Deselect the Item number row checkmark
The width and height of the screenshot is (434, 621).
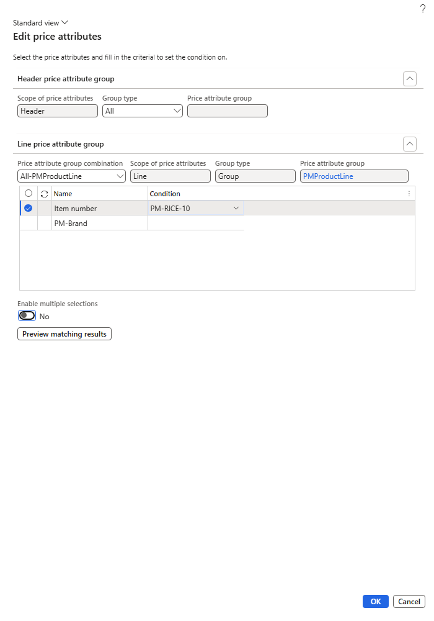pos(28,208)
